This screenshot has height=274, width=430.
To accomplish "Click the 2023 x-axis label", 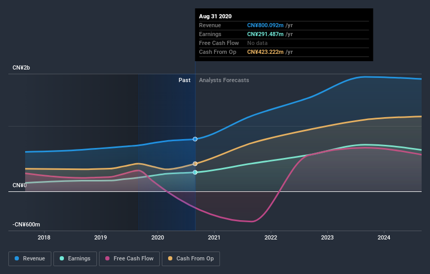I will pos(327,237).
